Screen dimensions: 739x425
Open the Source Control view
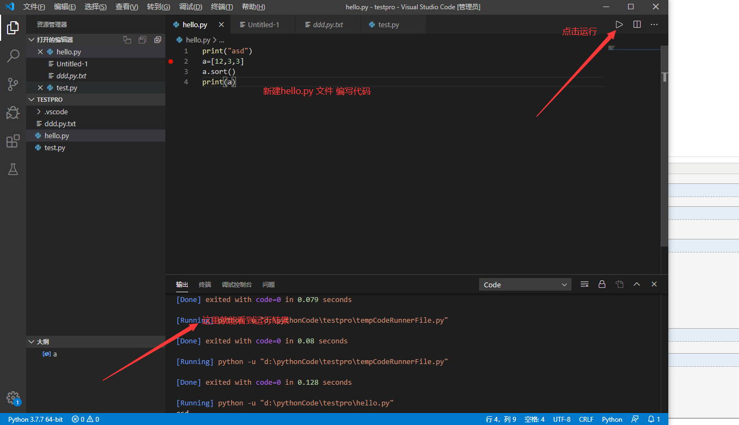tap(13, 84)
